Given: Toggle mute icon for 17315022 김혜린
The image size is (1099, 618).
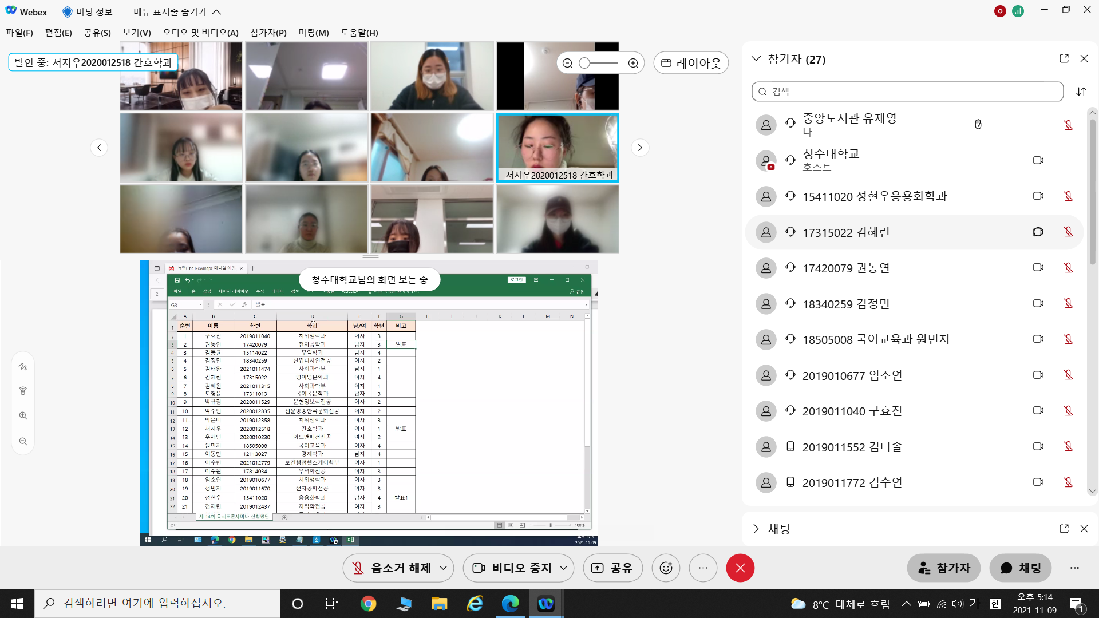Looking at the screenshot, I should 1068,232.
